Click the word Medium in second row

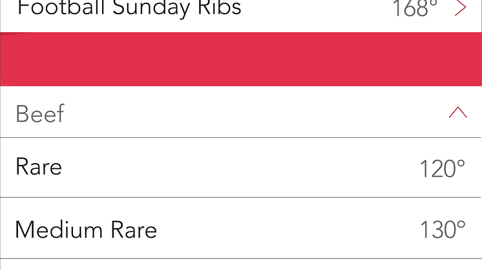coord(58,229)
